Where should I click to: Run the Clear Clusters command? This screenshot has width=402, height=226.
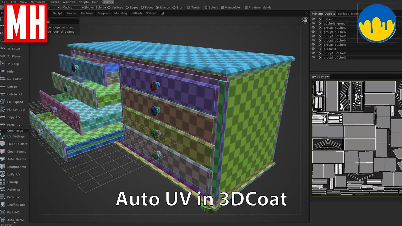coord(17,144)
